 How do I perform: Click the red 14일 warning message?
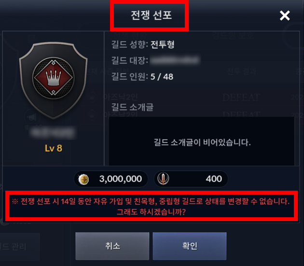pos(151,207)
